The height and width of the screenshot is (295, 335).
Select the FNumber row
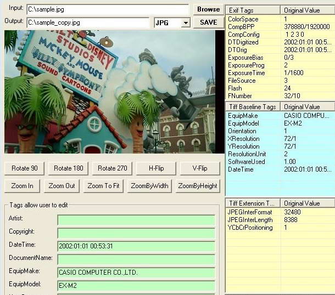coord(280,96)
